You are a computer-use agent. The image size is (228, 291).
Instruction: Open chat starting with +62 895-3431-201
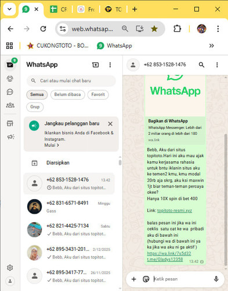pyautogui.click(x=69, y=253)
